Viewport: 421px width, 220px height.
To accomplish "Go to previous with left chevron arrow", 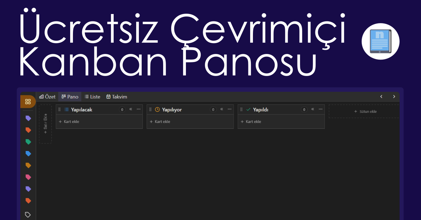I will point(381,97).
